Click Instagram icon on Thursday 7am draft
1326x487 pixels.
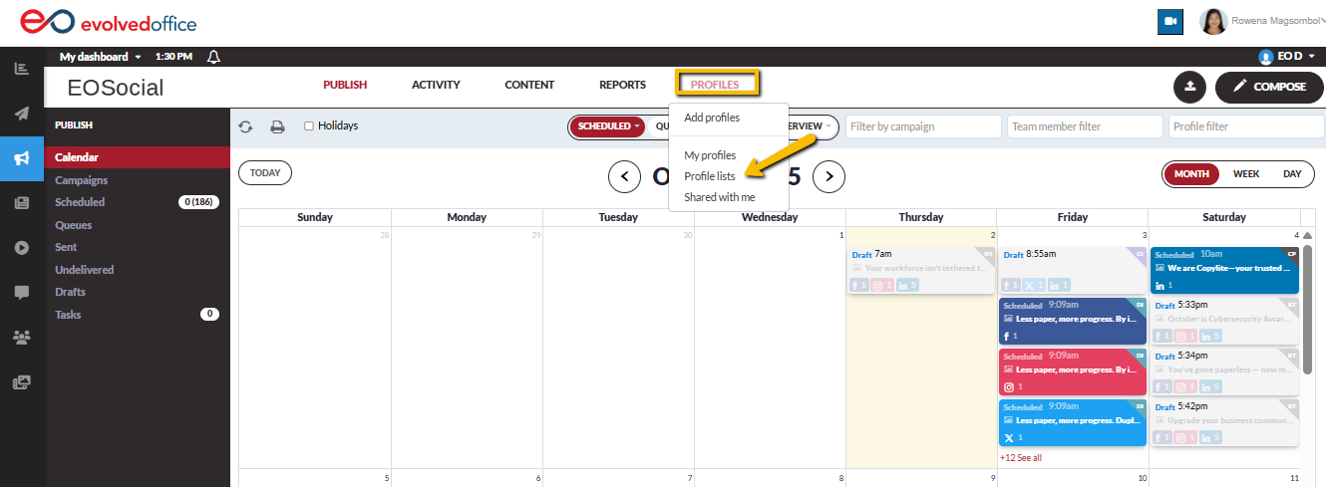[x=878, y=285]
